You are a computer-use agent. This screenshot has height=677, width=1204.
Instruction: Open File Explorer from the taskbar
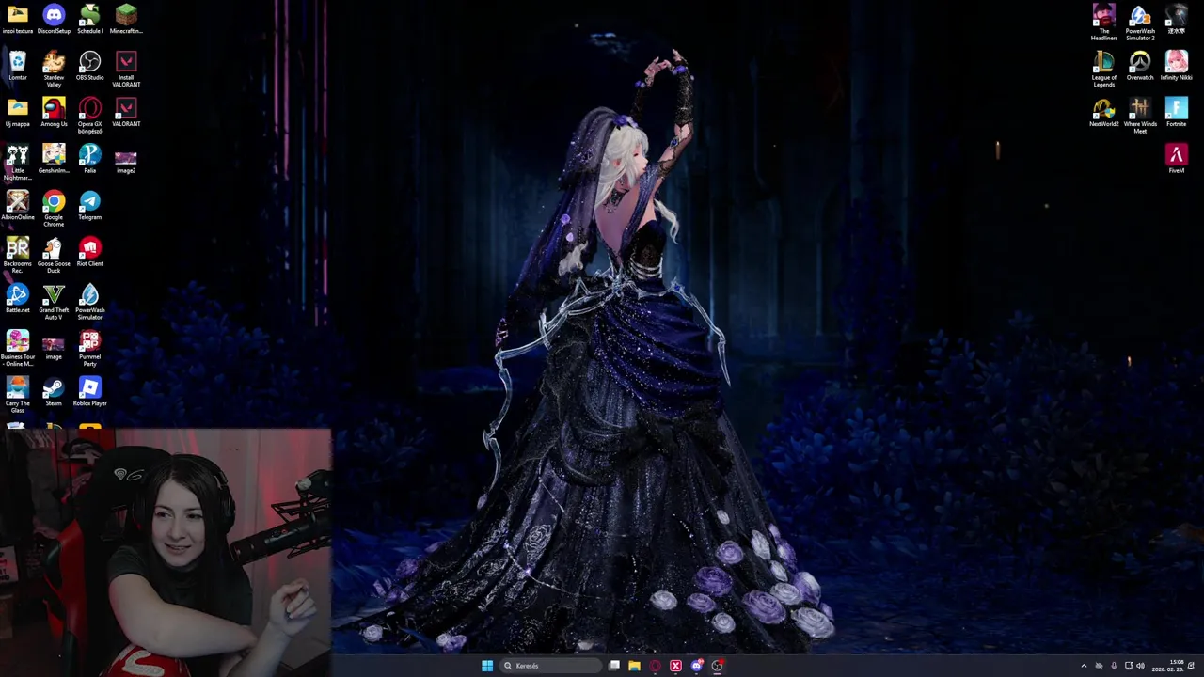click(634, 666)
